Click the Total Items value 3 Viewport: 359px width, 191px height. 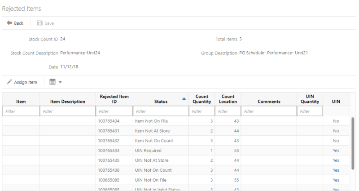pos(241,39)
